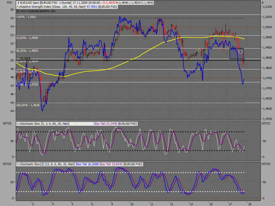Click RSI axis value 47
The width and height of the screenshot is (275, 206).
pyautogui.click(x=12, y=86)
